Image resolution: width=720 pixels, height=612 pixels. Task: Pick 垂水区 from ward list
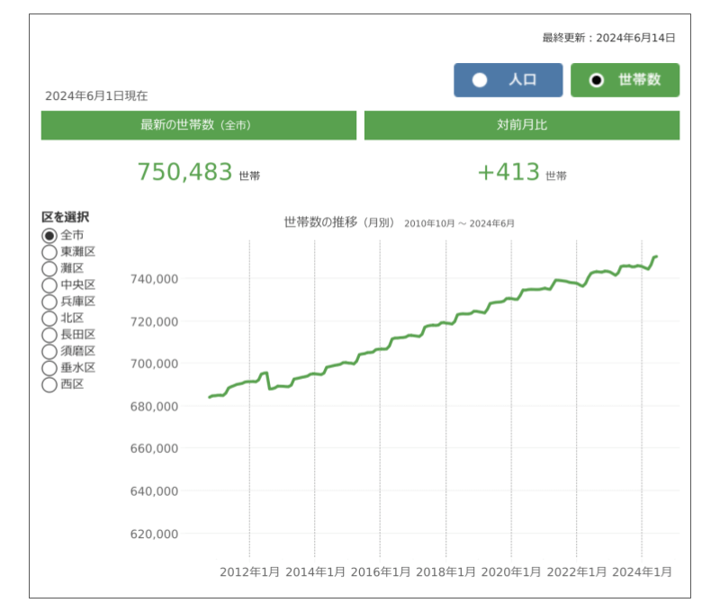[x=49, y=368]
